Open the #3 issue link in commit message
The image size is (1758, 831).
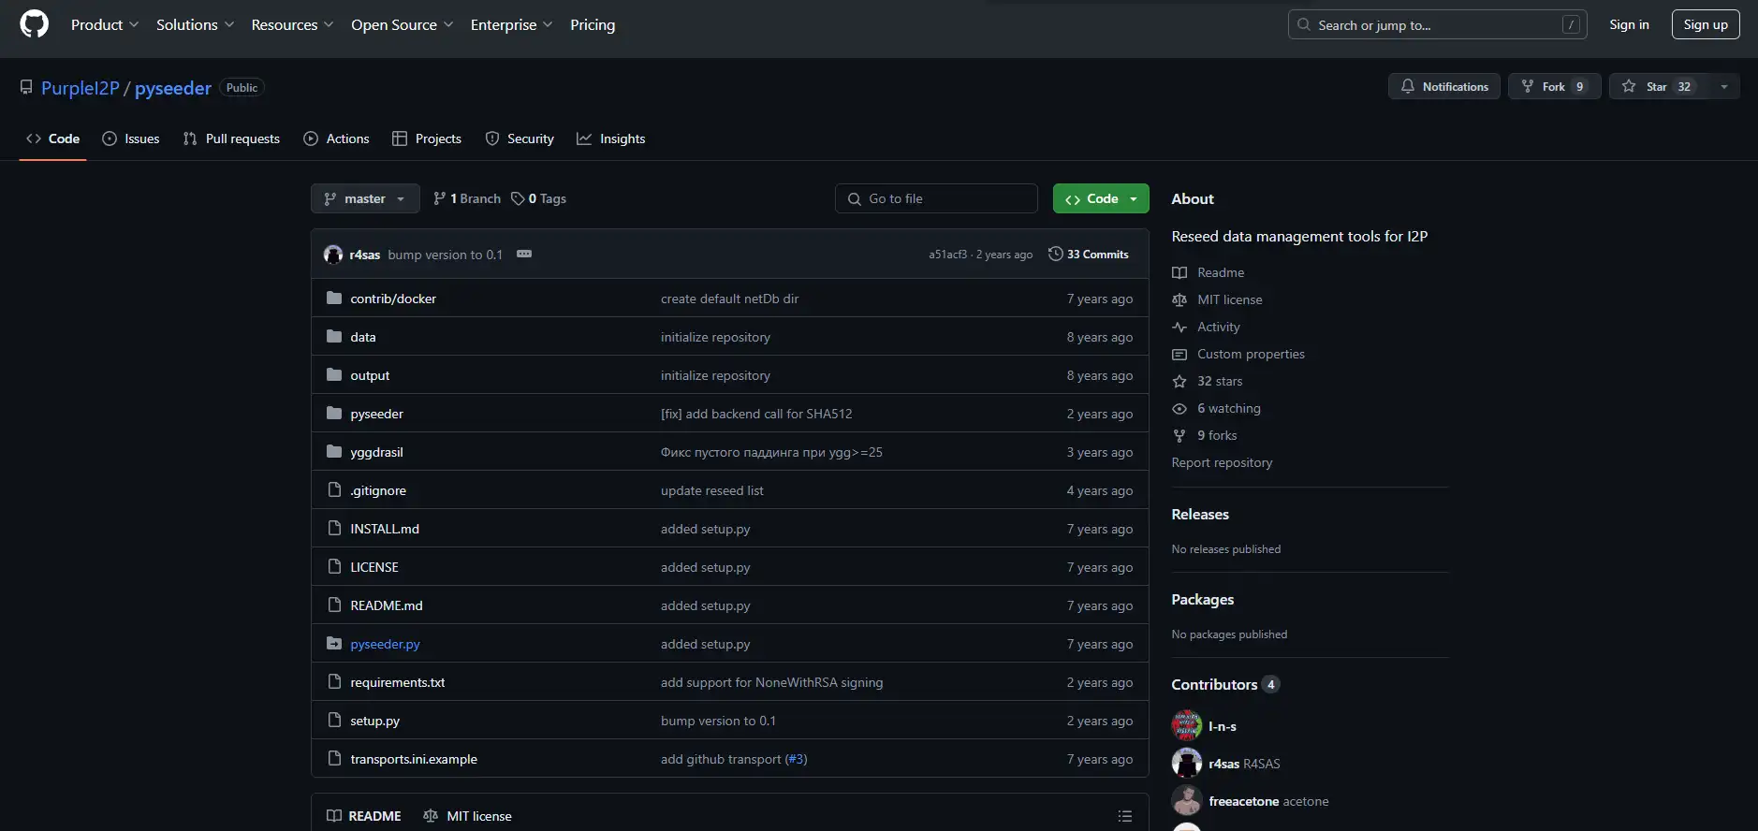(796, 760)
